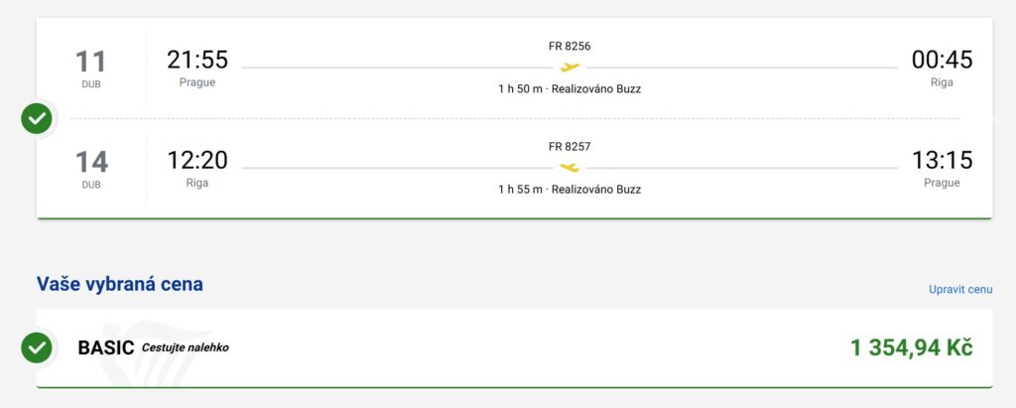
Task: Click the 1 h 55 m duration text
Action: (520, 190)
